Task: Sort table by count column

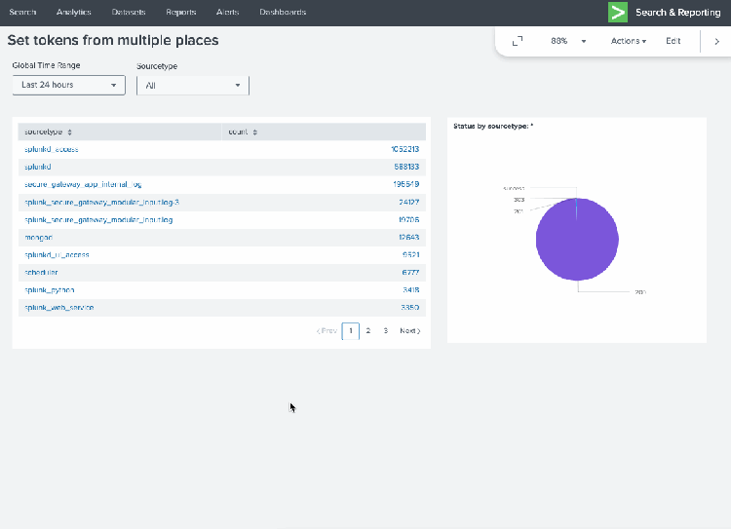Action: coord(242,132)
